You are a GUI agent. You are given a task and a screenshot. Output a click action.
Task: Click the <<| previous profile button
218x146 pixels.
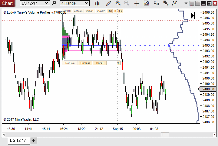pos(110,11)
